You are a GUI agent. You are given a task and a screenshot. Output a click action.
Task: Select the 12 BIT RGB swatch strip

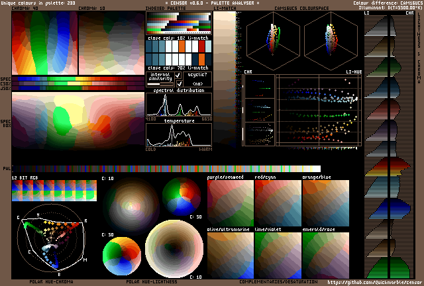54,192
